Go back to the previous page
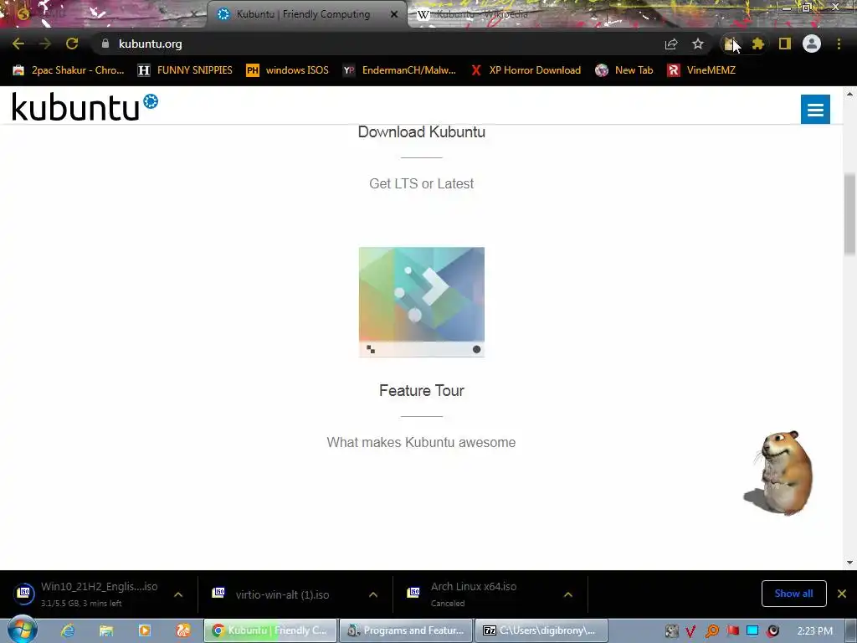 point(18,44)
